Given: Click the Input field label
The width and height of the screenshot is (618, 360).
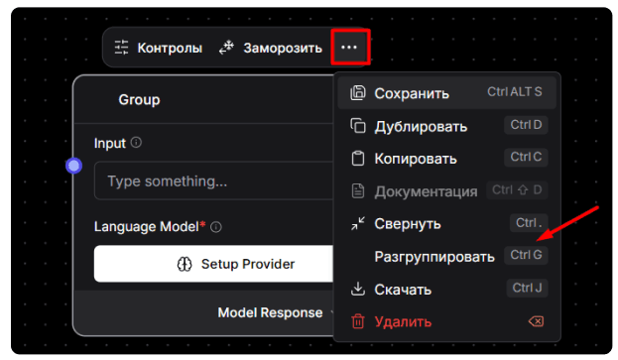Looking at the screenshot, I should coord(109,143).
